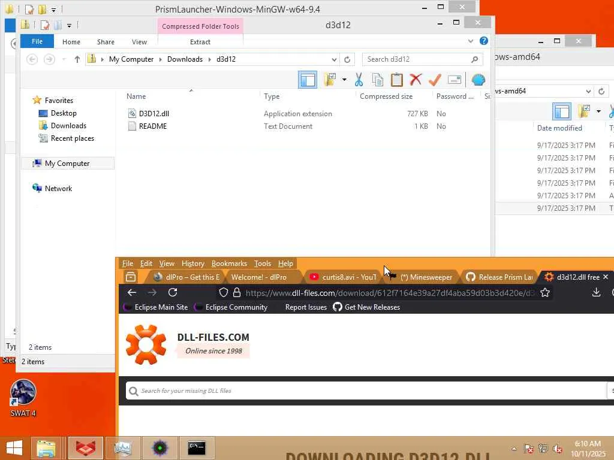Viewport: 614px width, 460px height.
Task: Click the Forward arrow in d3d12 explorer
Action: (x=49, y=59)
